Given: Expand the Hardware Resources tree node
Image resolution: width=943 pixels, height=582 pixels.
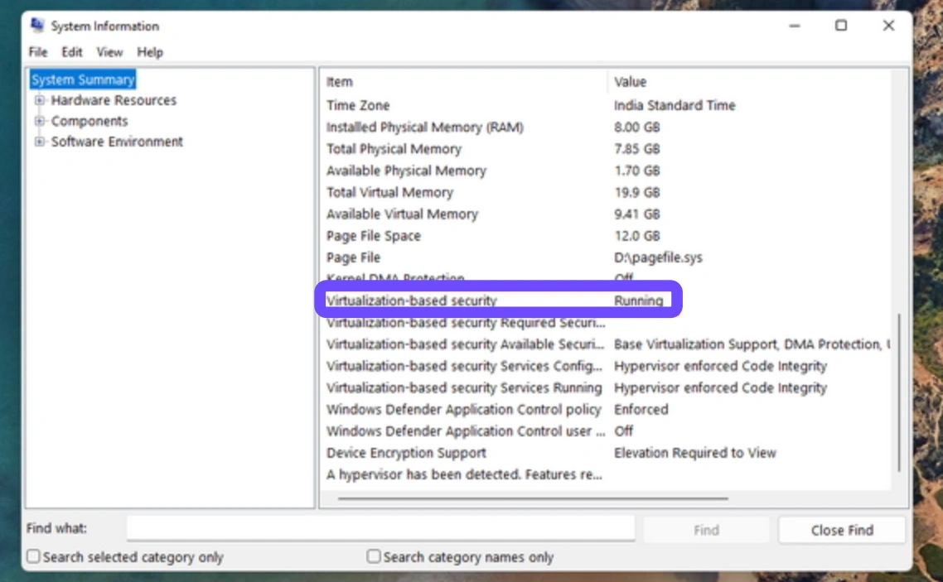Looking at the screenshot, I should pos(39,100).
